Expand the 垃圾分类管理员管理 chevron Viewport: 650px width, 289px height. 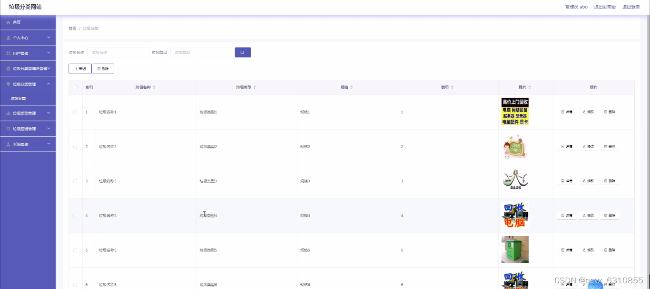click(x=49, y=68)
